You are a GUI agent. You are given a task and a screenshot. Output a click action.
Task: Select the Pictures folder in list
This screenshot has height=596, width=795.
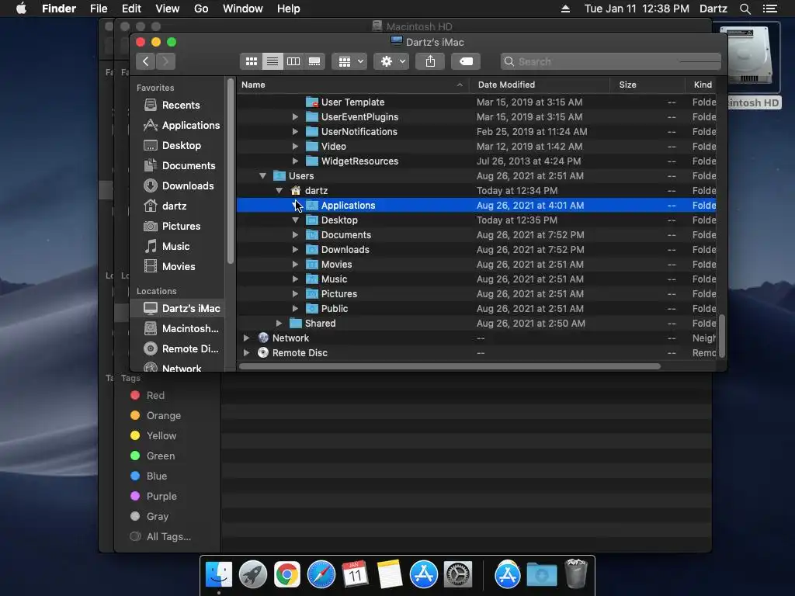(x=477, y=294)
